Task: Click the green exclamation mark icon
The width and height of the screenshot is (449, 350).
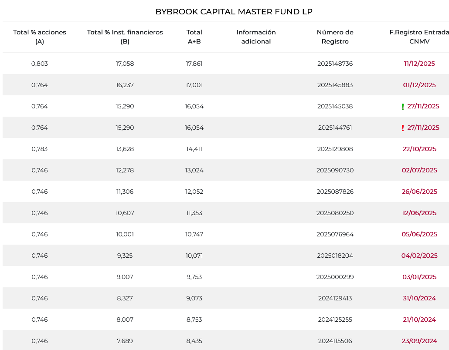Action: (x=403, y=107)
